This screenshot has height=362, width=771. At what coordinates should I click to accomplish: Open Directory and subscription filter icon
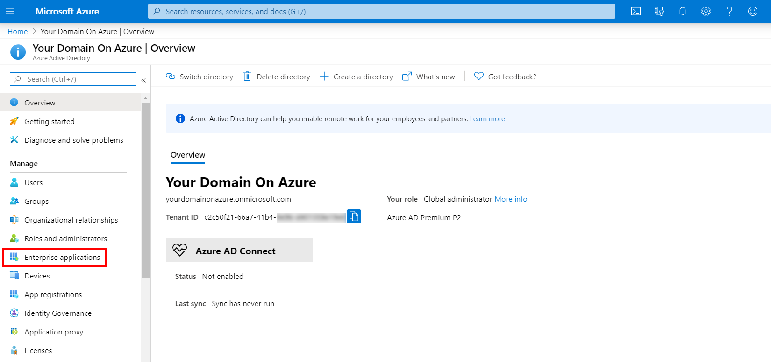(x=659, y=11)
